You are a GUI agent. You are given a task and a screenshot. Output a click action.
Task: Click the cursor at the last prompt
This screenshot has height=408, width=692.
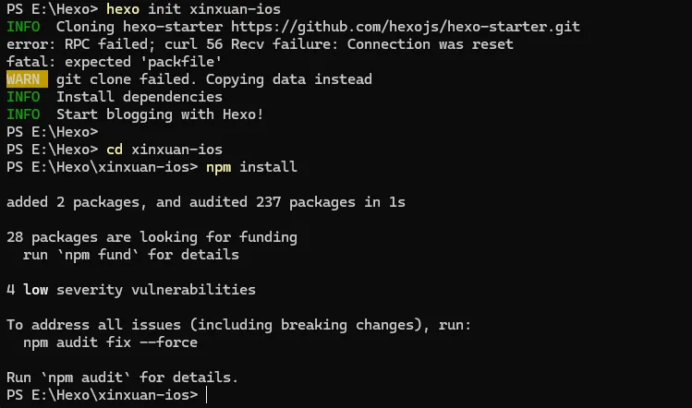(207, 394)
